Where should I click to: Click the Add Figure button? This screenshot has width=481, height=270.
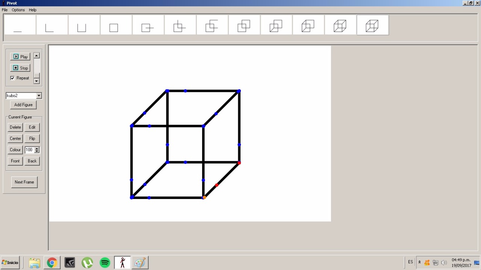pyautogui.click(x=23, y=105)
